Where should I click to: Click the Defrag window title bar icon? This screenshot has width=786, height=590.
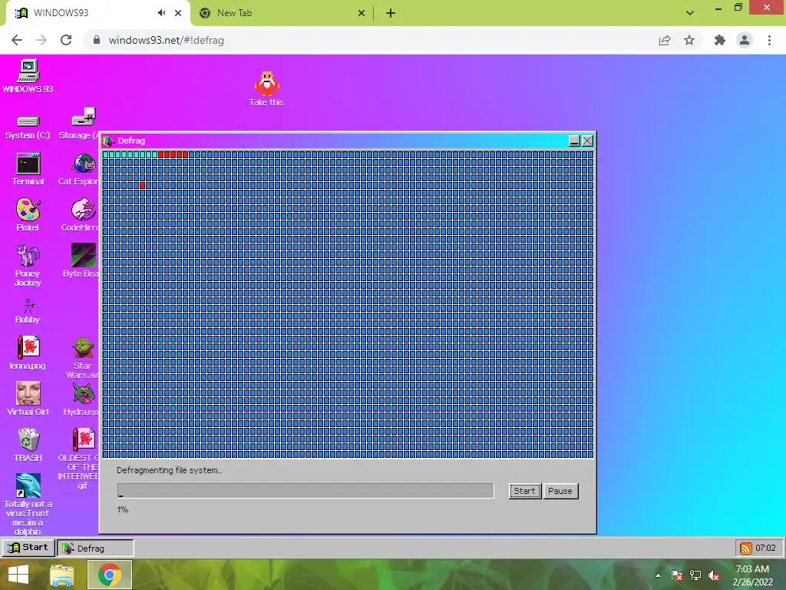(x=107, y=141)
